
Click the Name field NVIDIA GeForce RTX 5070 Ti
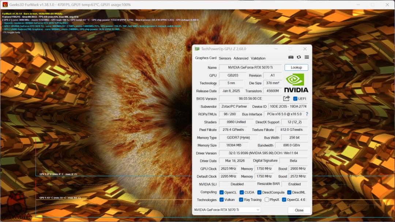click(x=251, y=68)
